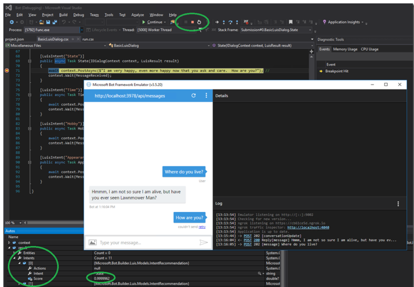This screenshot has width=414, height=287.
Task: Click the Save All icon
Action: (x=55, y=22)
